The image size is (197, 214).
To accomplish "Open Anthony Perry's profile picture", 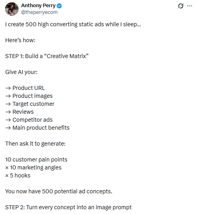I will (x=12, y=9).
